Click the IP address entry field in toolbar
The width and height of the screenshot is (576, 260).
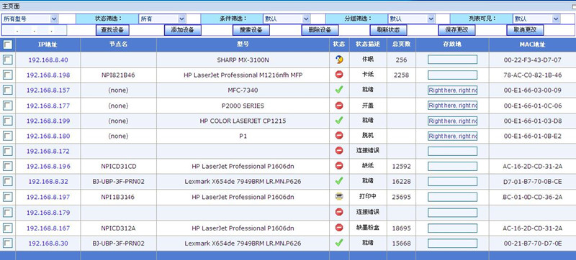point(35,30)
